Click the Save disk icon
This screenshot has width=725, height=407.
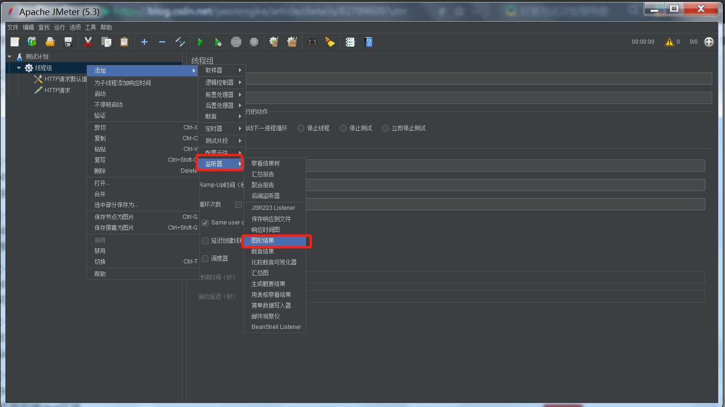coord(68,42)
